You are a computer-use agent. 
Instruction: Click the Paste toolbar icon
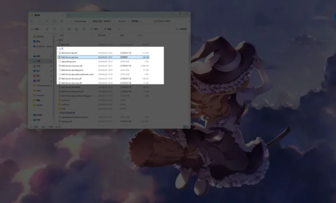[x=62, y=29]
